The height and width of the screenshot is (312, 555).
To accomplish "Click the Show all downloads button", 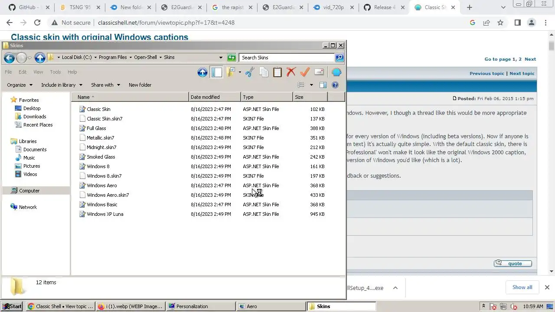I will [522, 287].
